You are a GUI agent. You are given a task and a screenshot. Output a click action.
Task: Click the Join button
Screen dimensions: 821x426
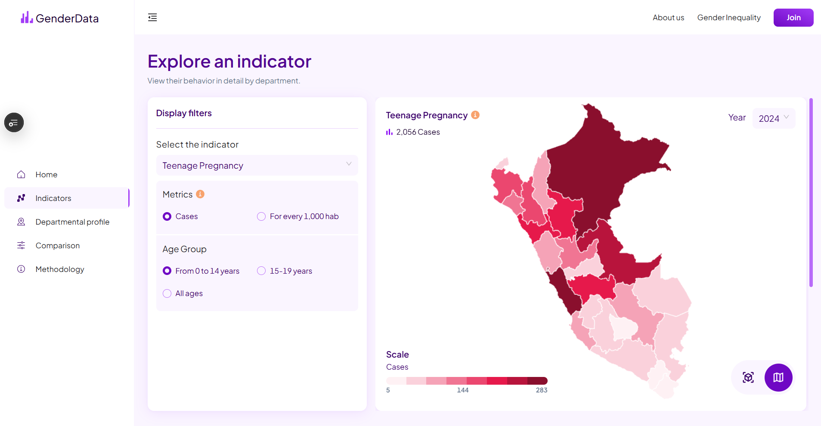(793, 18)
